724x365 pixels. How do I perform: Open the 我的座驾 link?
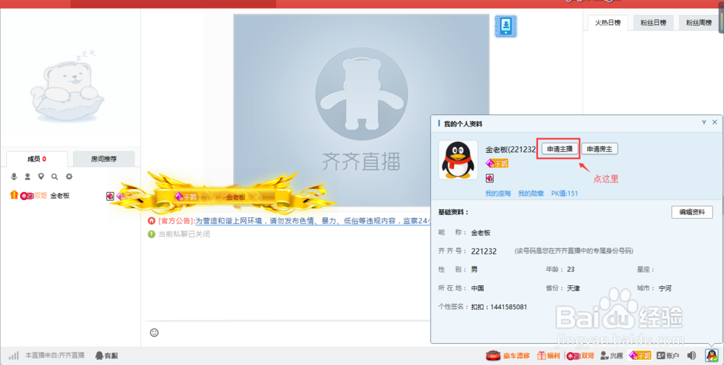[498, 193]
